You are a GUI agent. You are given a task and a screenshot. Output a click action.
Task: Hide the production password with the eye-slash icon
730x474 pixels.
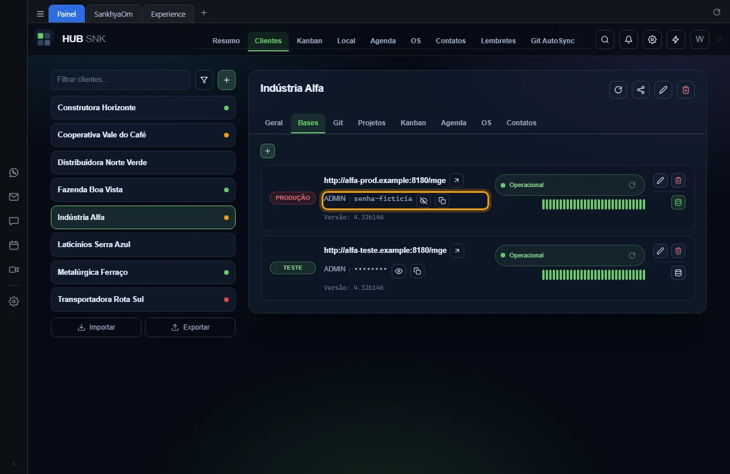[423, 200]
